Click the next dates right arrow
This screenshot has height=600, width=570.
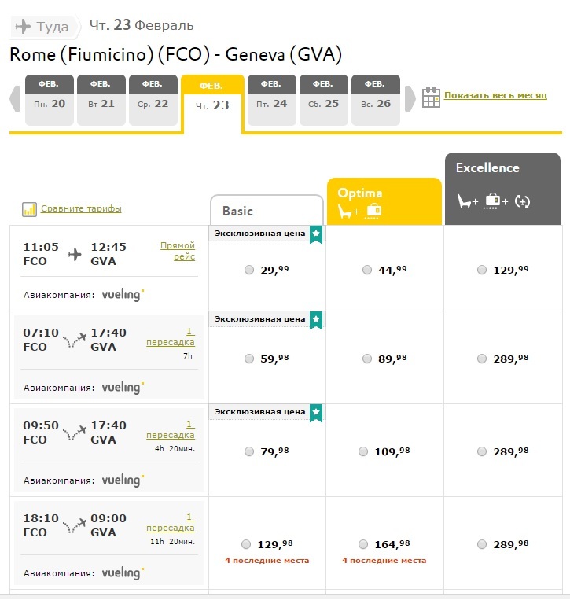pos(410,99)
